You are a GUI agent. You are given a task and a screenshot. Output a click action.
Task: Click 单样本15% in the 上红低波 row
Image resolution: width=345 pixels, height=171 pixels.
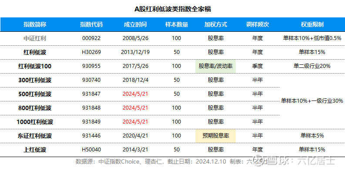click(312, 150)
